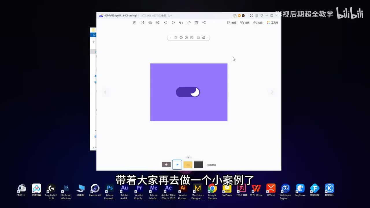
Task: Step to previous GIF frame
Action: click(x=181, y=38)
